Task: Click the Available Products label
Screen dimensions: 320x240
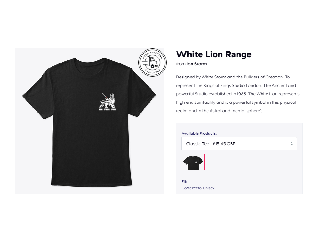Action: [199, 133]
